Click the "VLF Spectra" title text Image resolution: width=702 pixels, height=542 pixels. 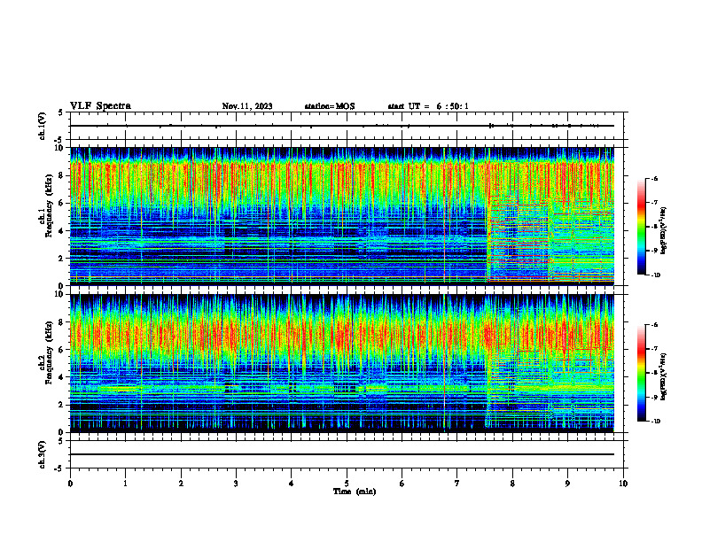pos(100,106)
